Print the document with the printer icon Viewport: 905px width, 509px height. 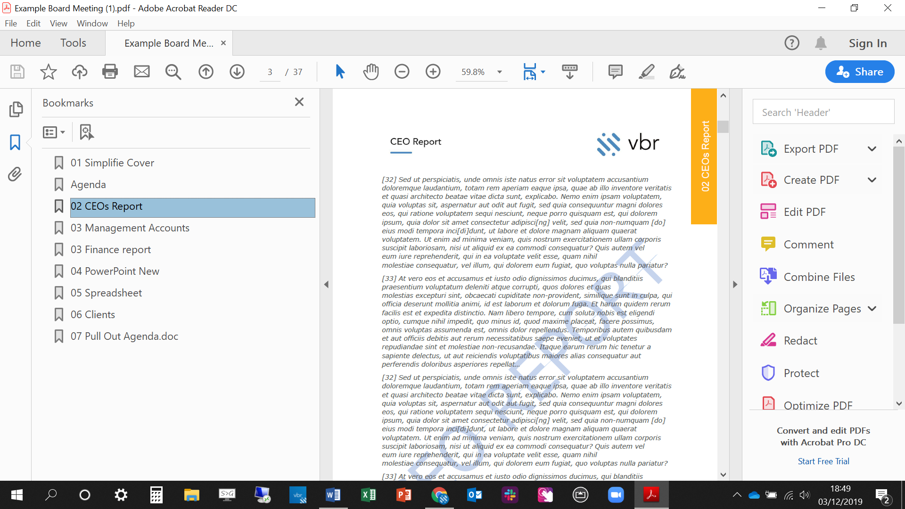click(110, 72)
